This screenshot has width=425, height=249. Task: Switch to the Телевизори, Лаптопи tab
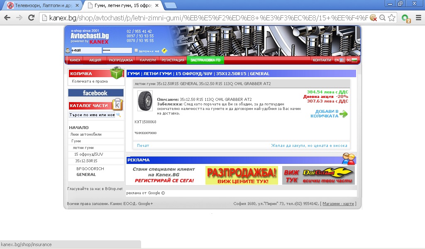pyautogui.click(x=42, y=5)
